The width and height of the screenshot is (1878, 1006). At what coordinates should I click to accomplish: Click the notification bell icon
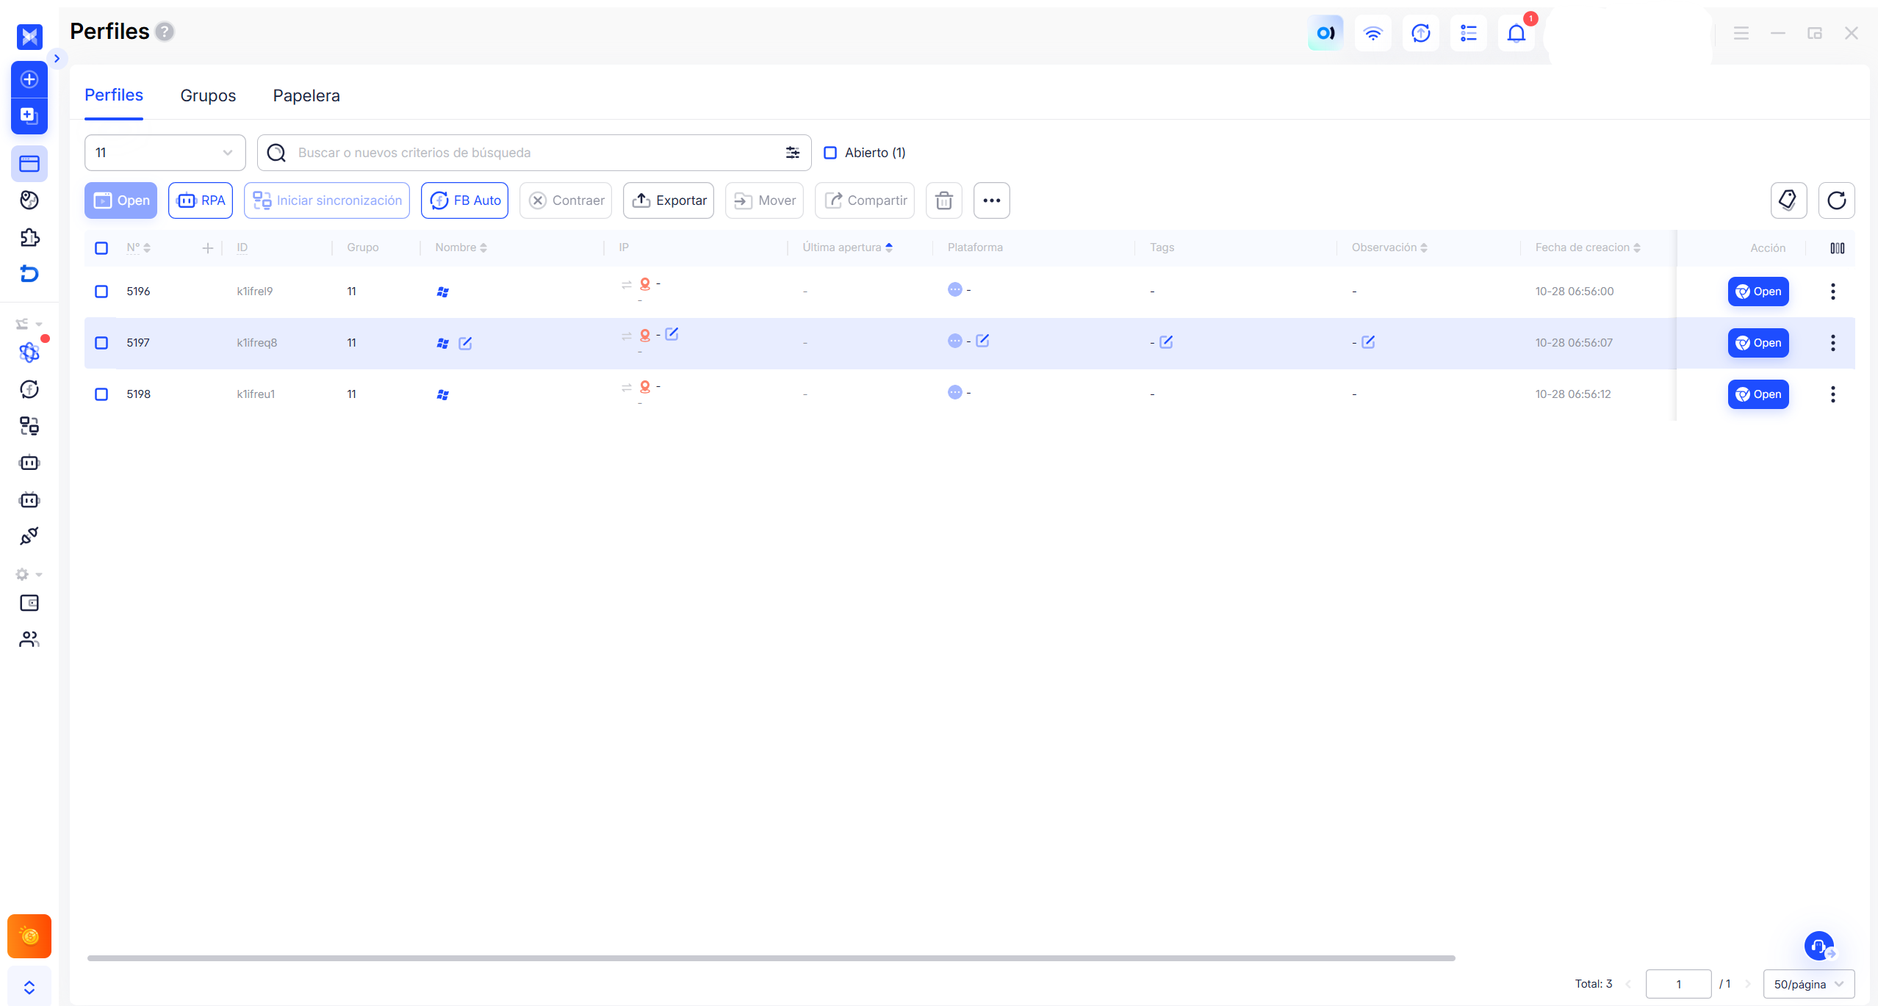point(1516,34)
